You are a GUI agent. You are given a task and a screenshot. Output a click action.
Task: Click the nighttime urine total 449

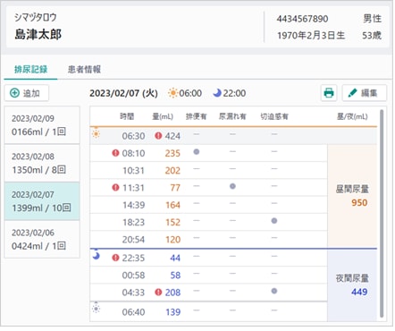359,292
